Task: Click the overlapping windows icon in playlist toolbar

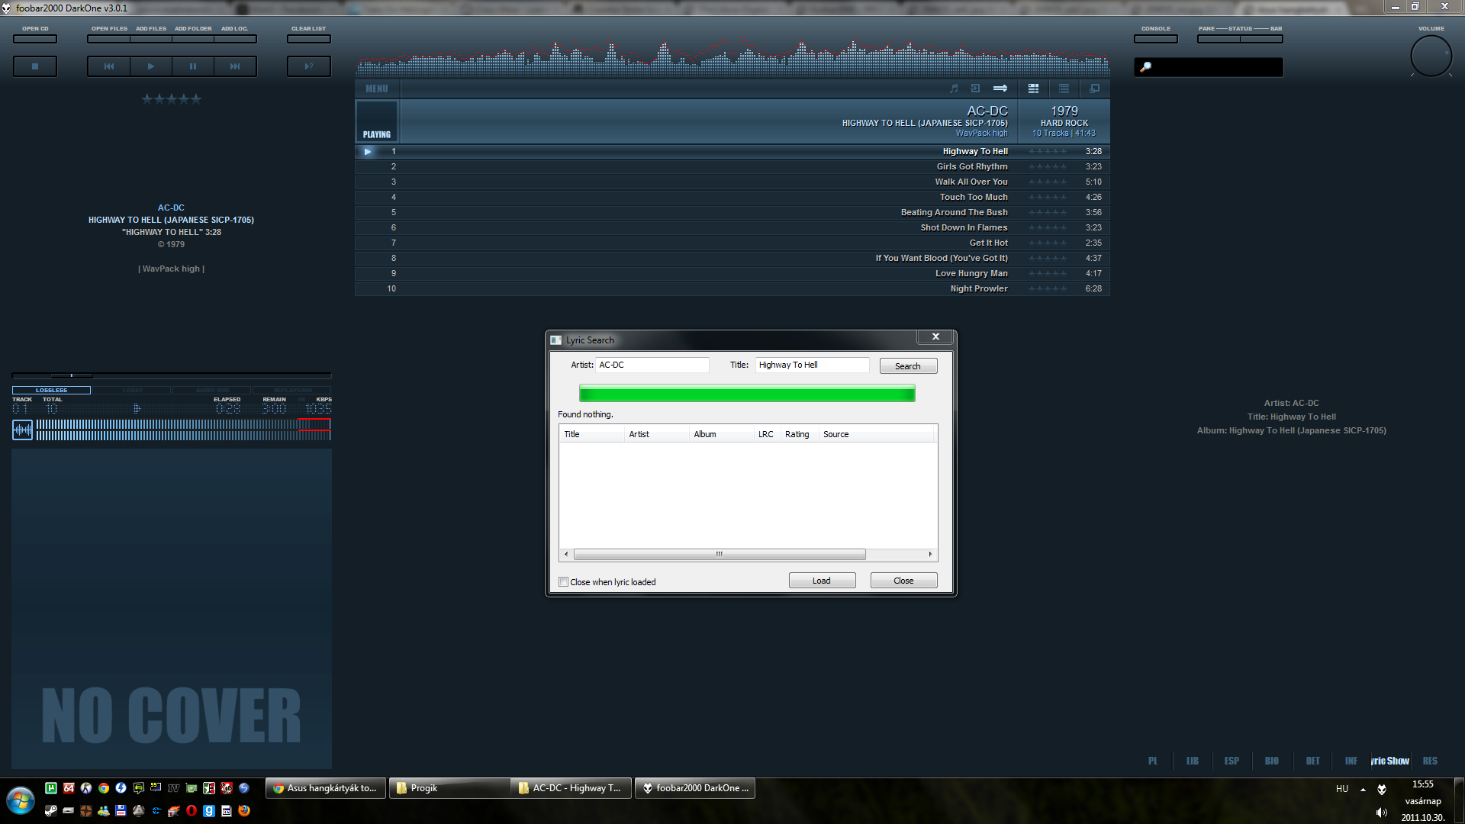Action: (1095, 89)
